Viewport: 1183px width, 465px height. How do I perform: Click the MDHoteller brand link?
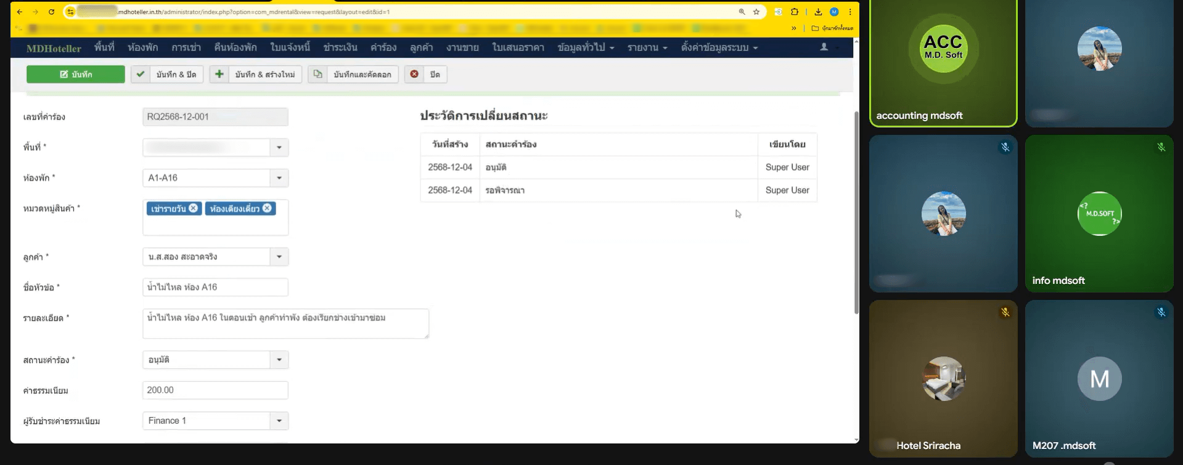tap(54, 48)
